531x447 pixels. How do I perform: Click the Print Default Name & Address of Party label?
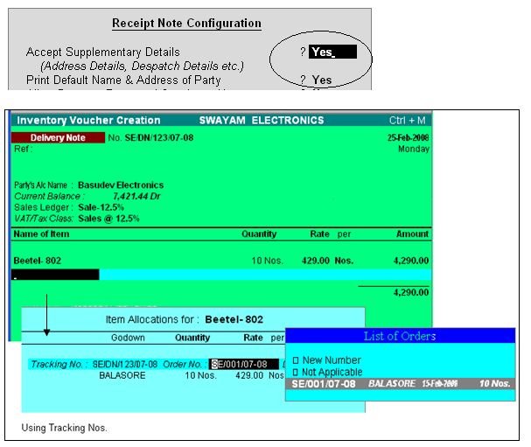pyautogui.click(x=123, y=80)
